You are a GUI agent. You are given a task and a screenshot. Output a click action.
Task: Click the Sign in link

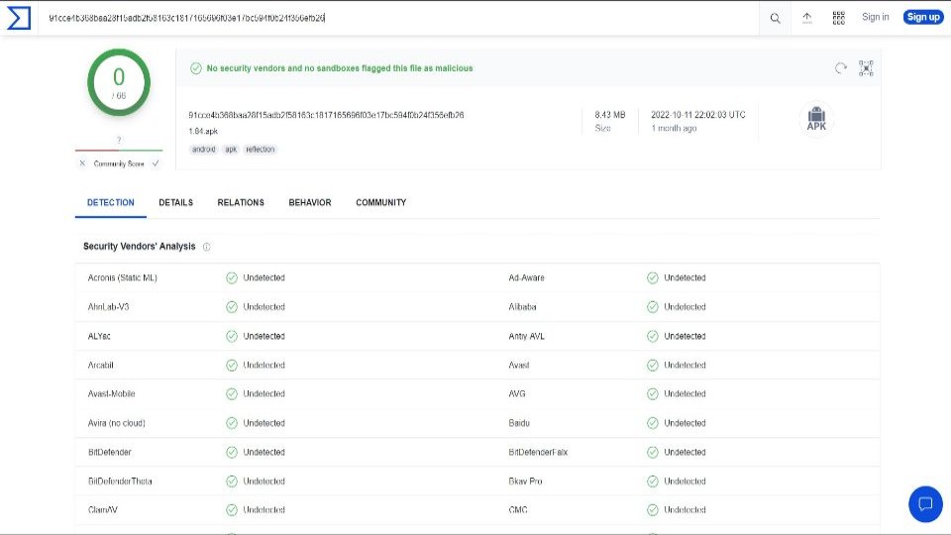(875, 17)
